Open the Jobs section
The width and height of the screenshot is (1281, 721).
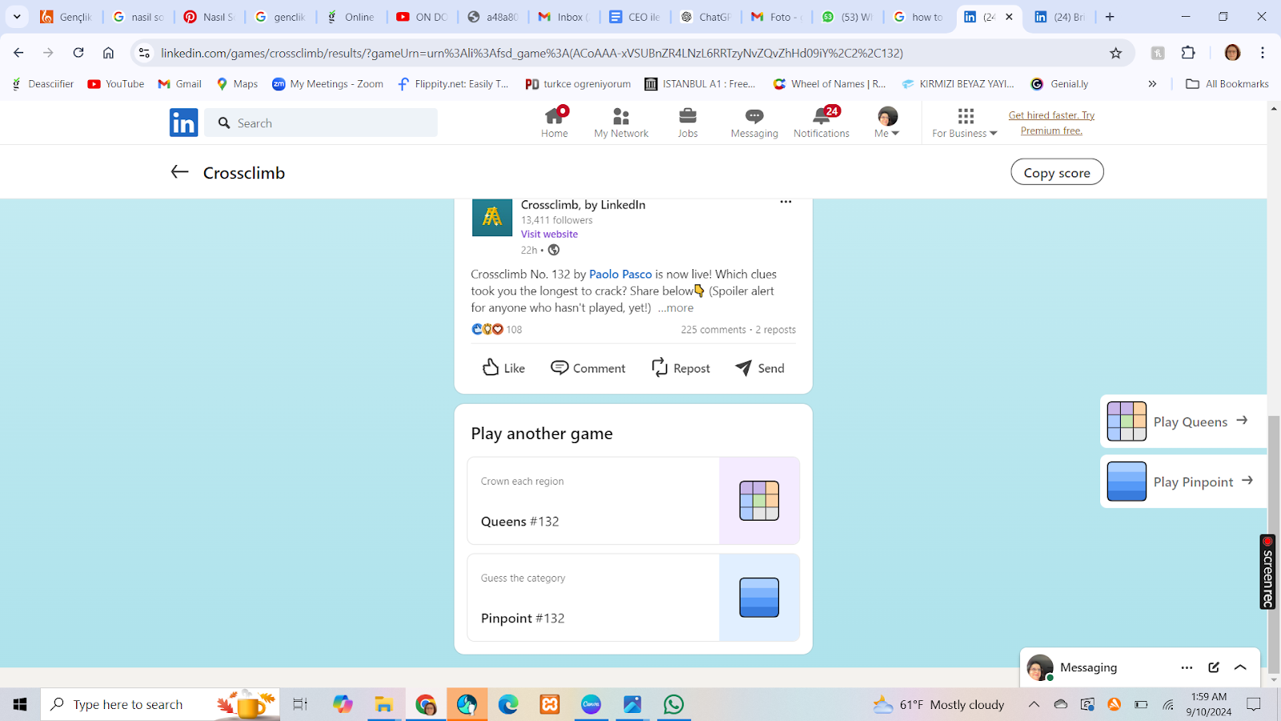point(688,123)
